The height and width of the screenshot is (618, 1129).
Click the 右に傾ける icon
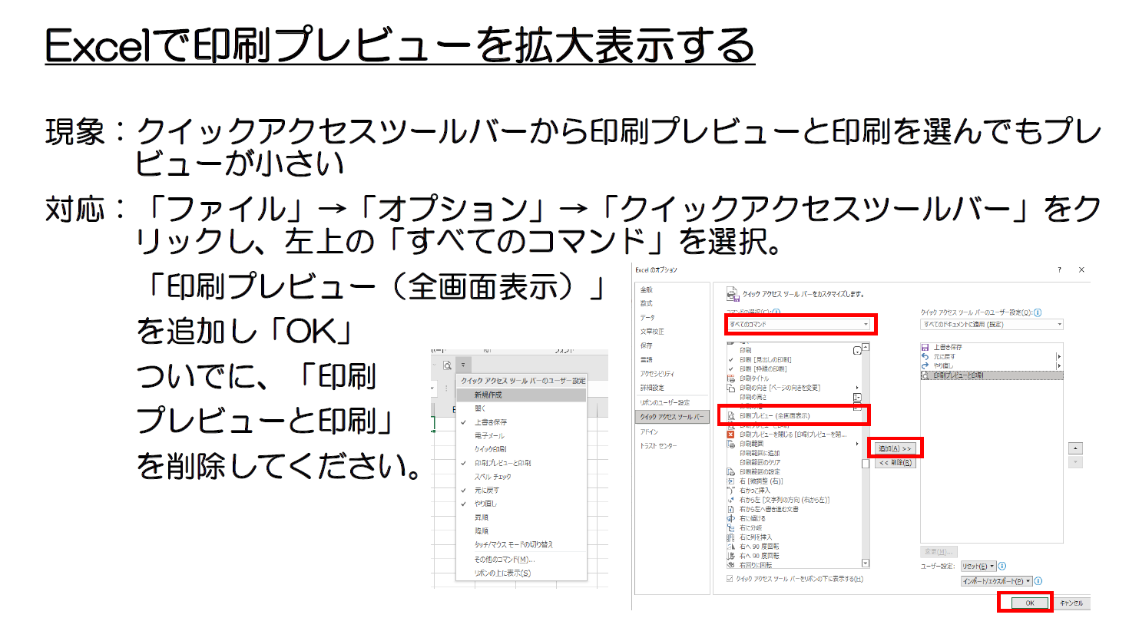click(730, 518)
